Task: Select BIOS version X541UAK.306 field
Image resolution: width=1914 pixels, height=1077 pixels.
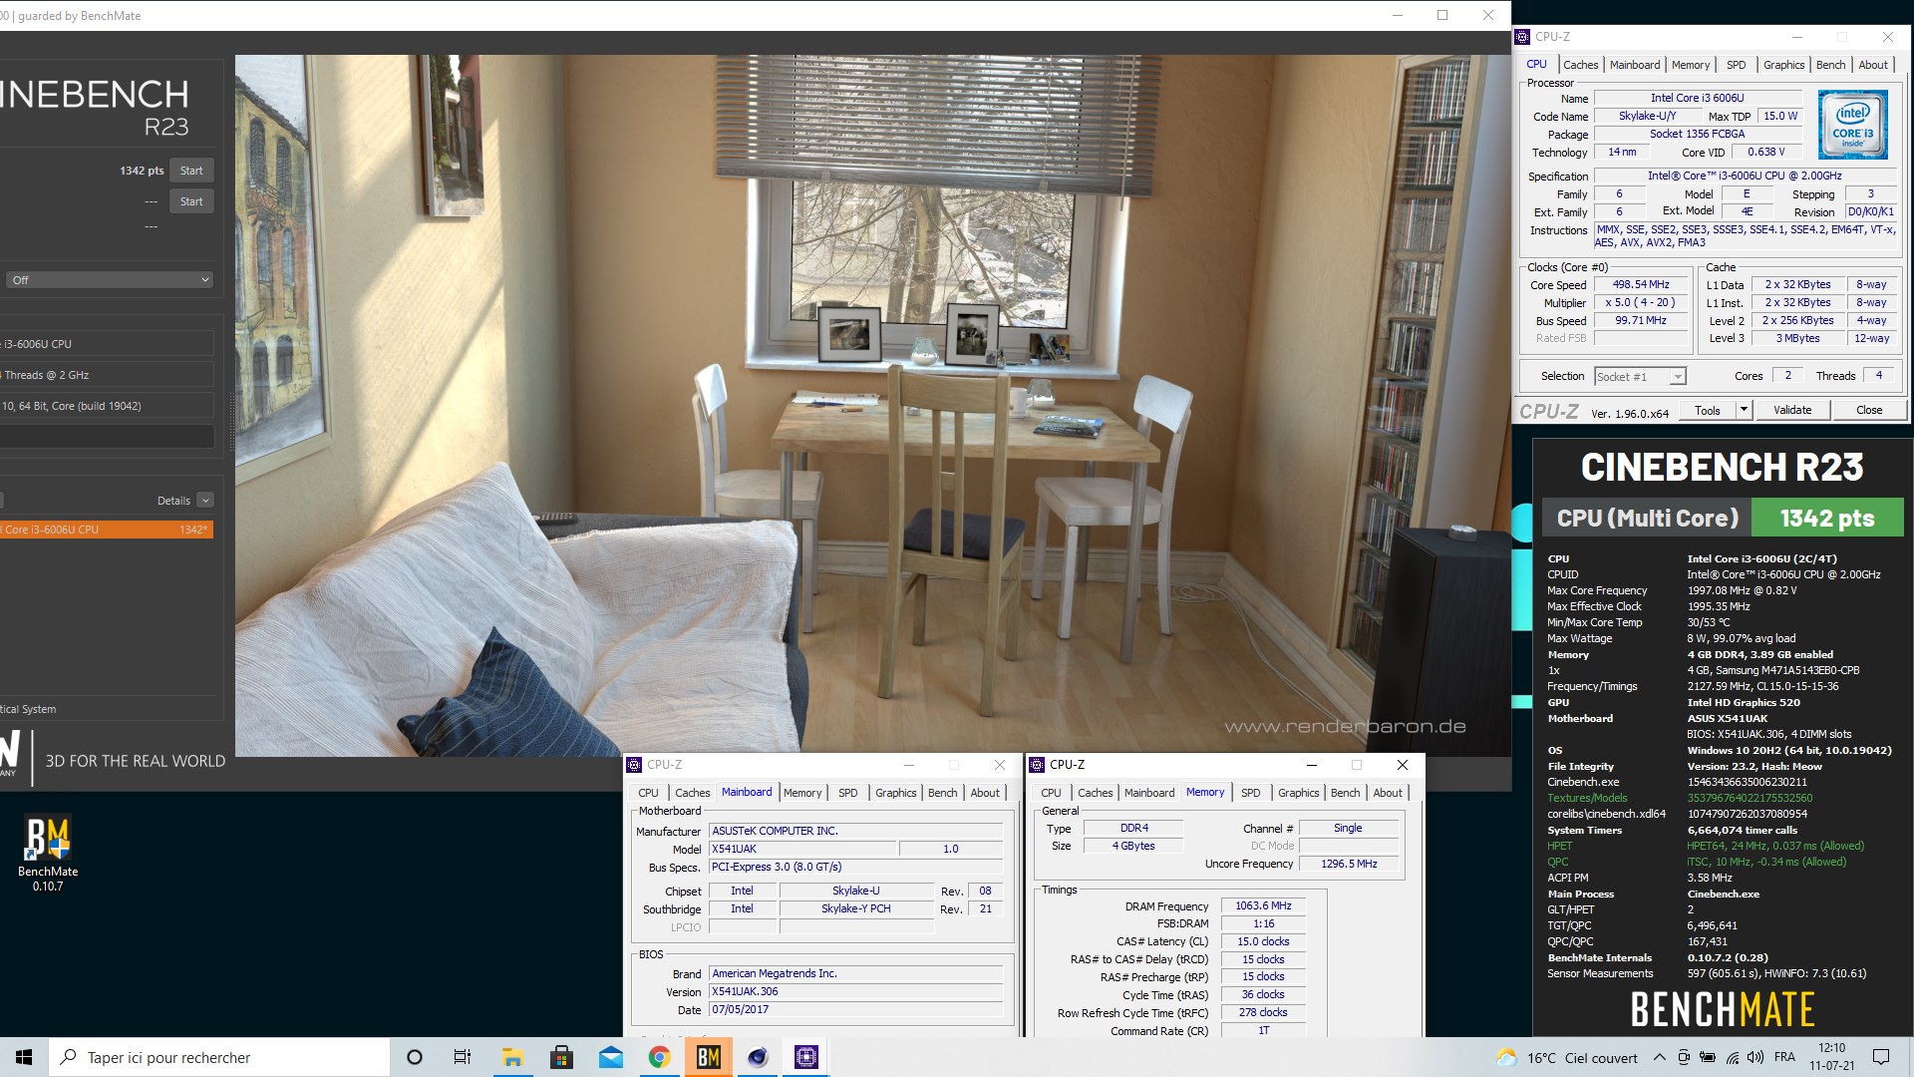Action: click(856, 991)
